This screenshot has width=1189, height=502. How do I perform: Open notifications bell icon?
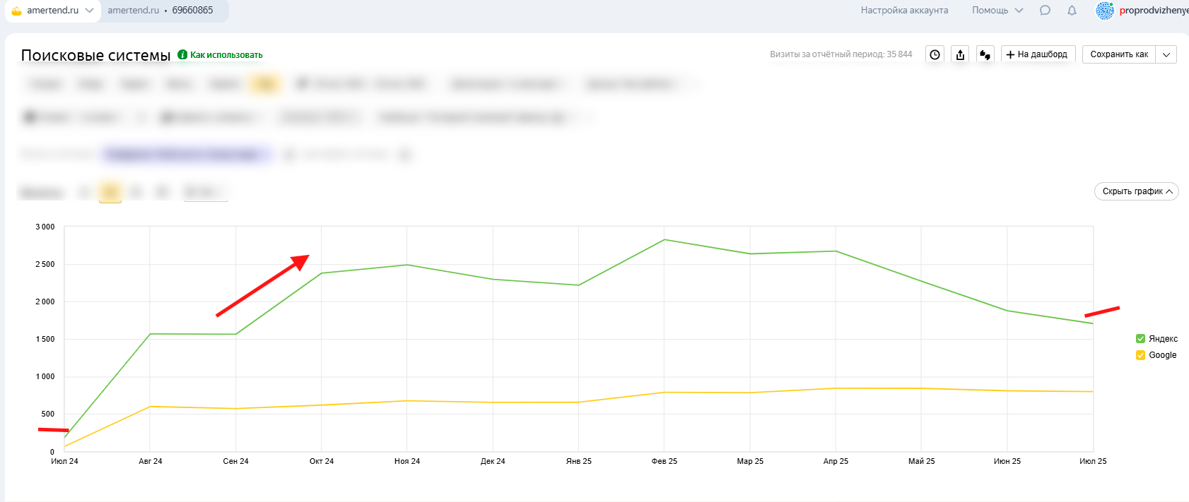coord(1072,11)
